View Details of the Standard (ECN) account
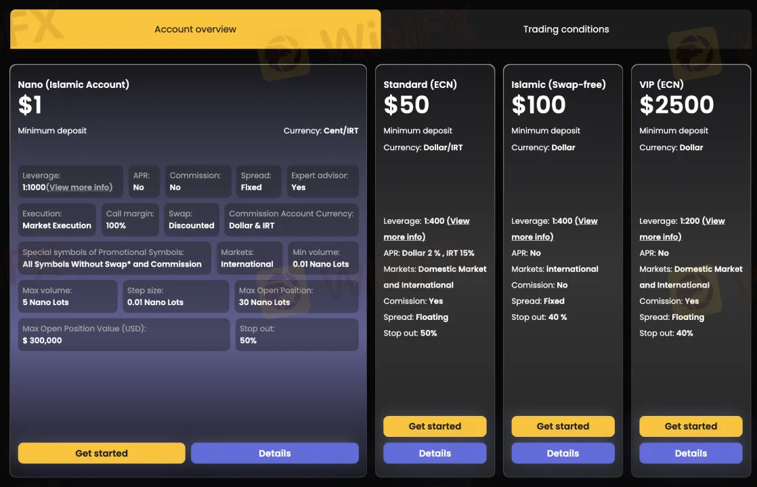 (435, 453)
